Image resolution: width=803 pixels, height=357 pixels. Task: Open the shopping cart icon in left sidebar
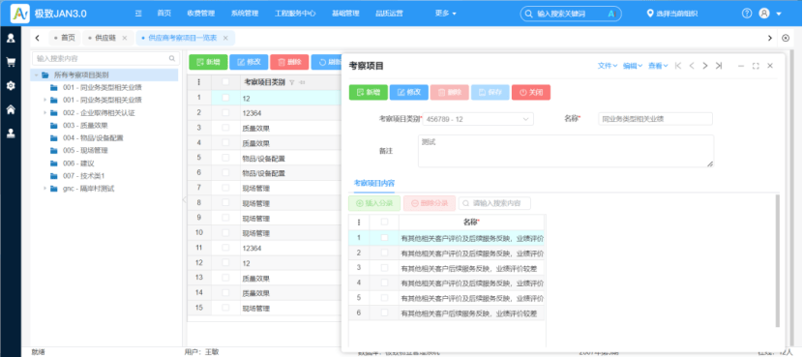click(11, 62)
